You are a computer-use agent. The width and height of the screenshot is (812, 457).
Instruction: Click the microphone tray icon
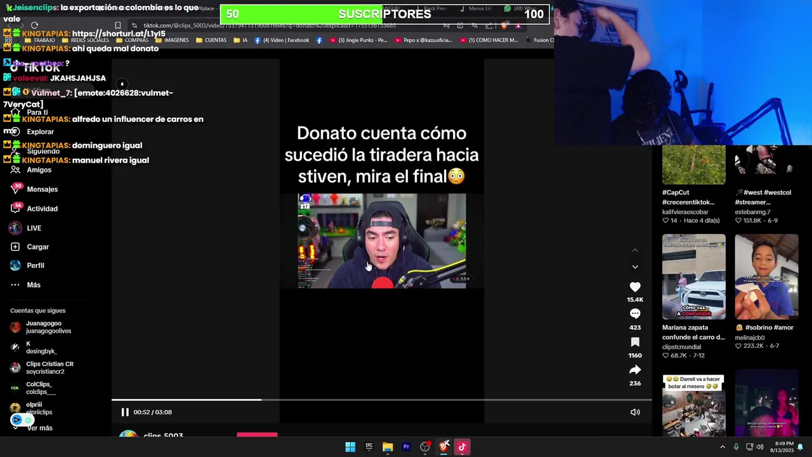[736, 447]
